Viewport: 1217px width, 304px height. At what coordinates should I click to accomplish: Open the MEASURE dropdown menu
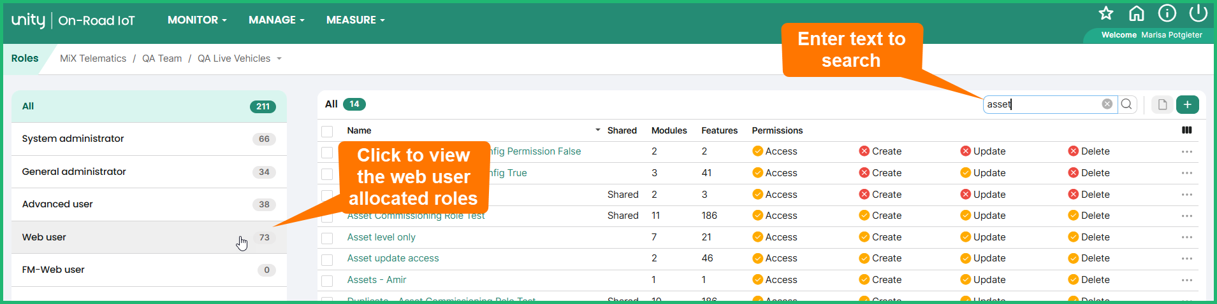(356, 20)
